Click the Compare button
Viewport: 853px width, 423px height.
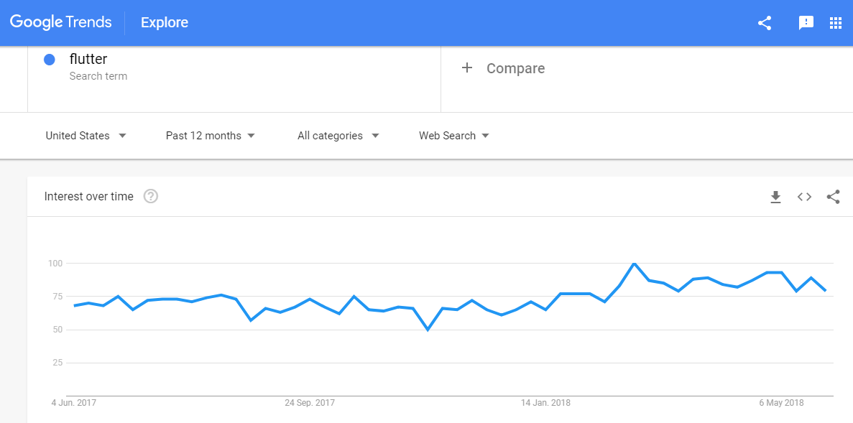click(515, 68)
